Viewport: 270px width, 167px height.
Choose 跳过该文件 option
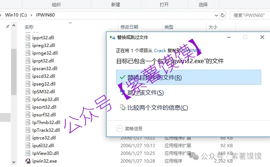point(145,92)
